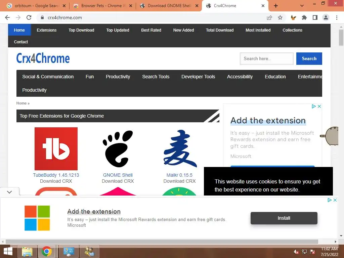Click Chrome icon in taskbar
This screenshot has width=344, height=258.
[46, 251]
